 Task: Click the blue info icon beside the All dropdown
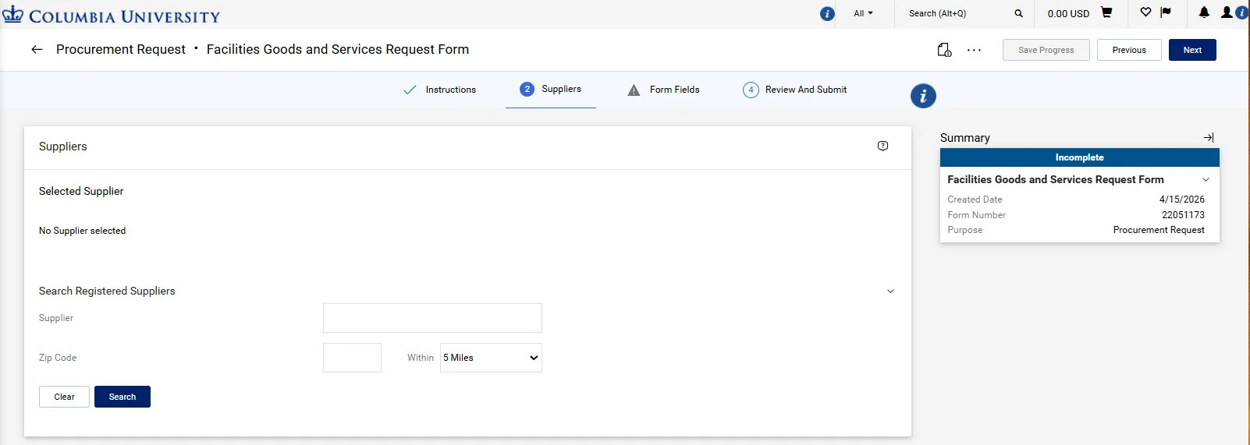827,14
